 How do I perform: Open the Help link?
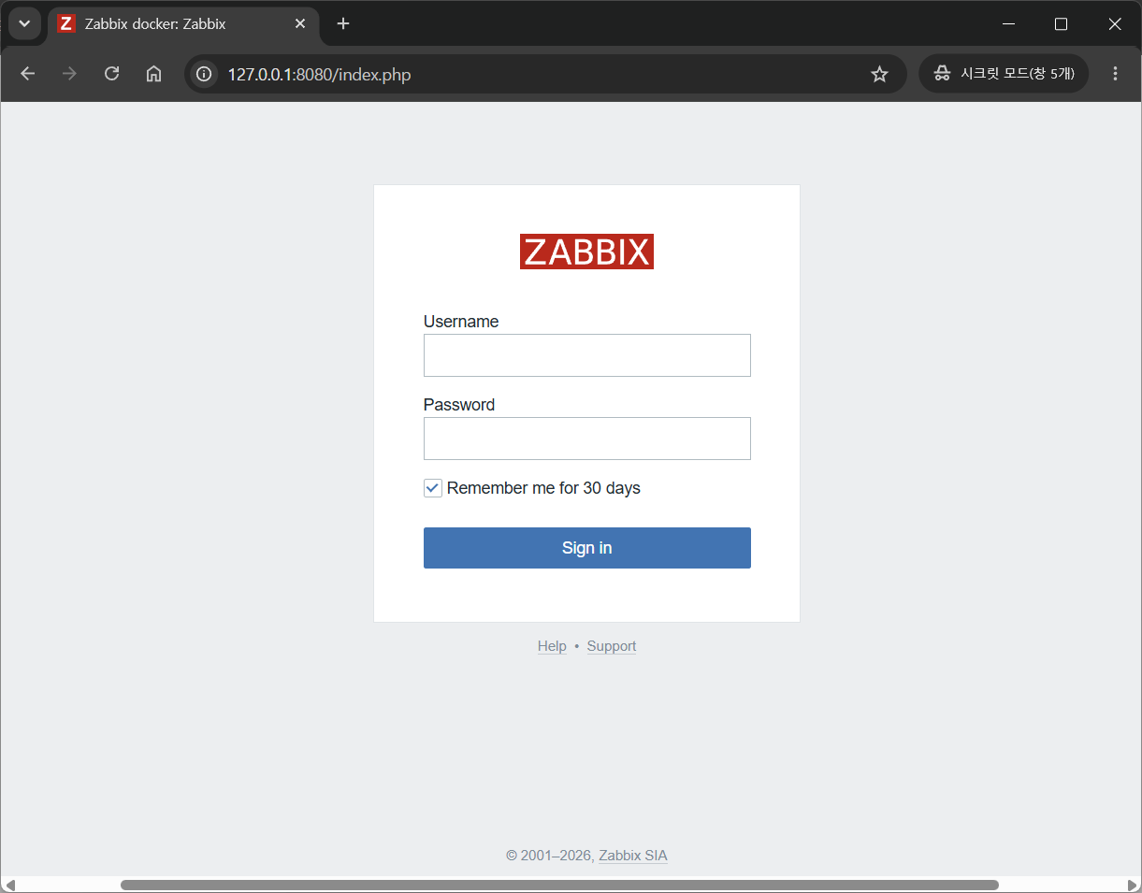[552, 646]
